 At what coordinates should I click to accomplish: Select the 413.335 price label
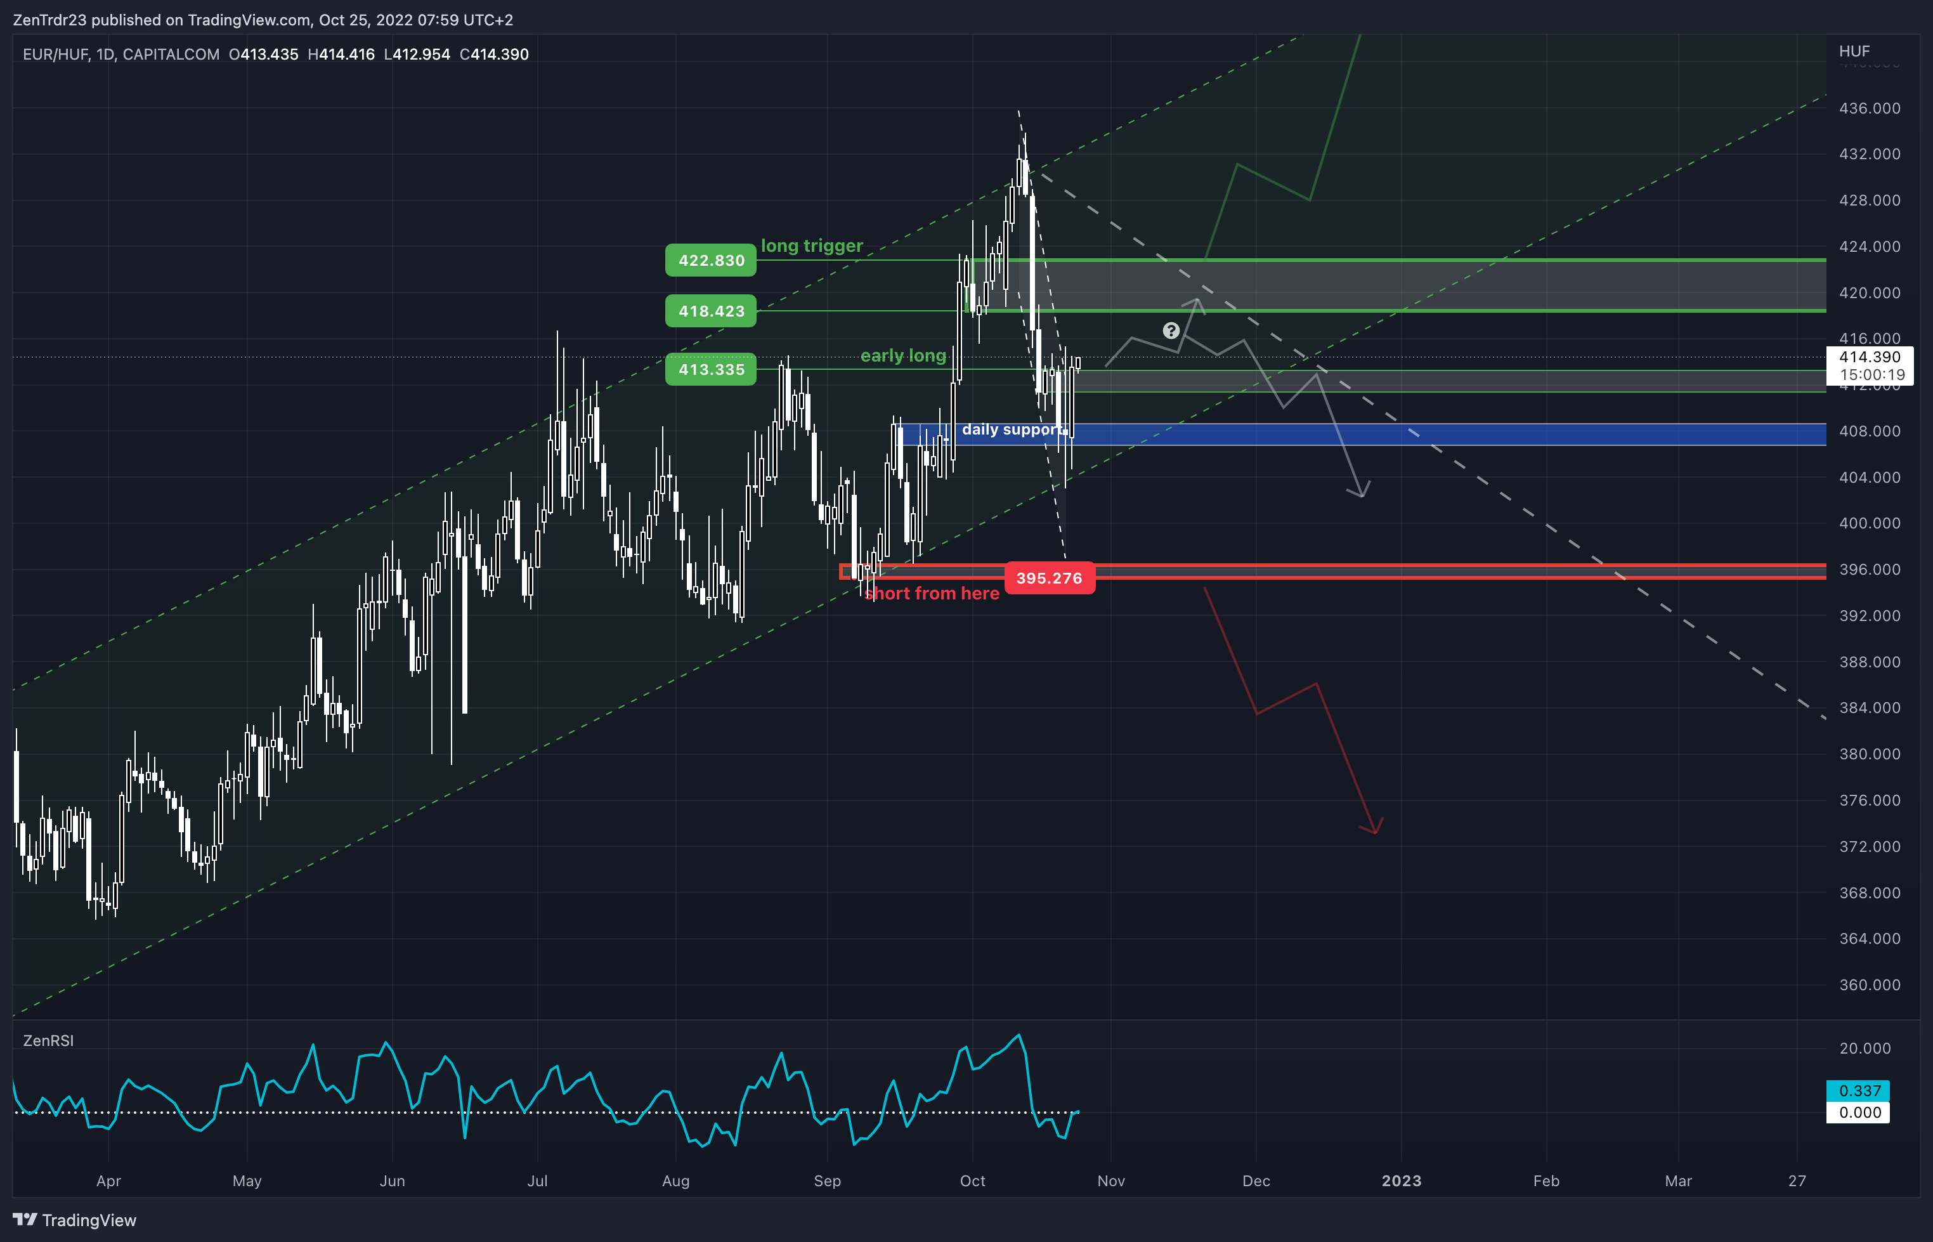(710, 369)
